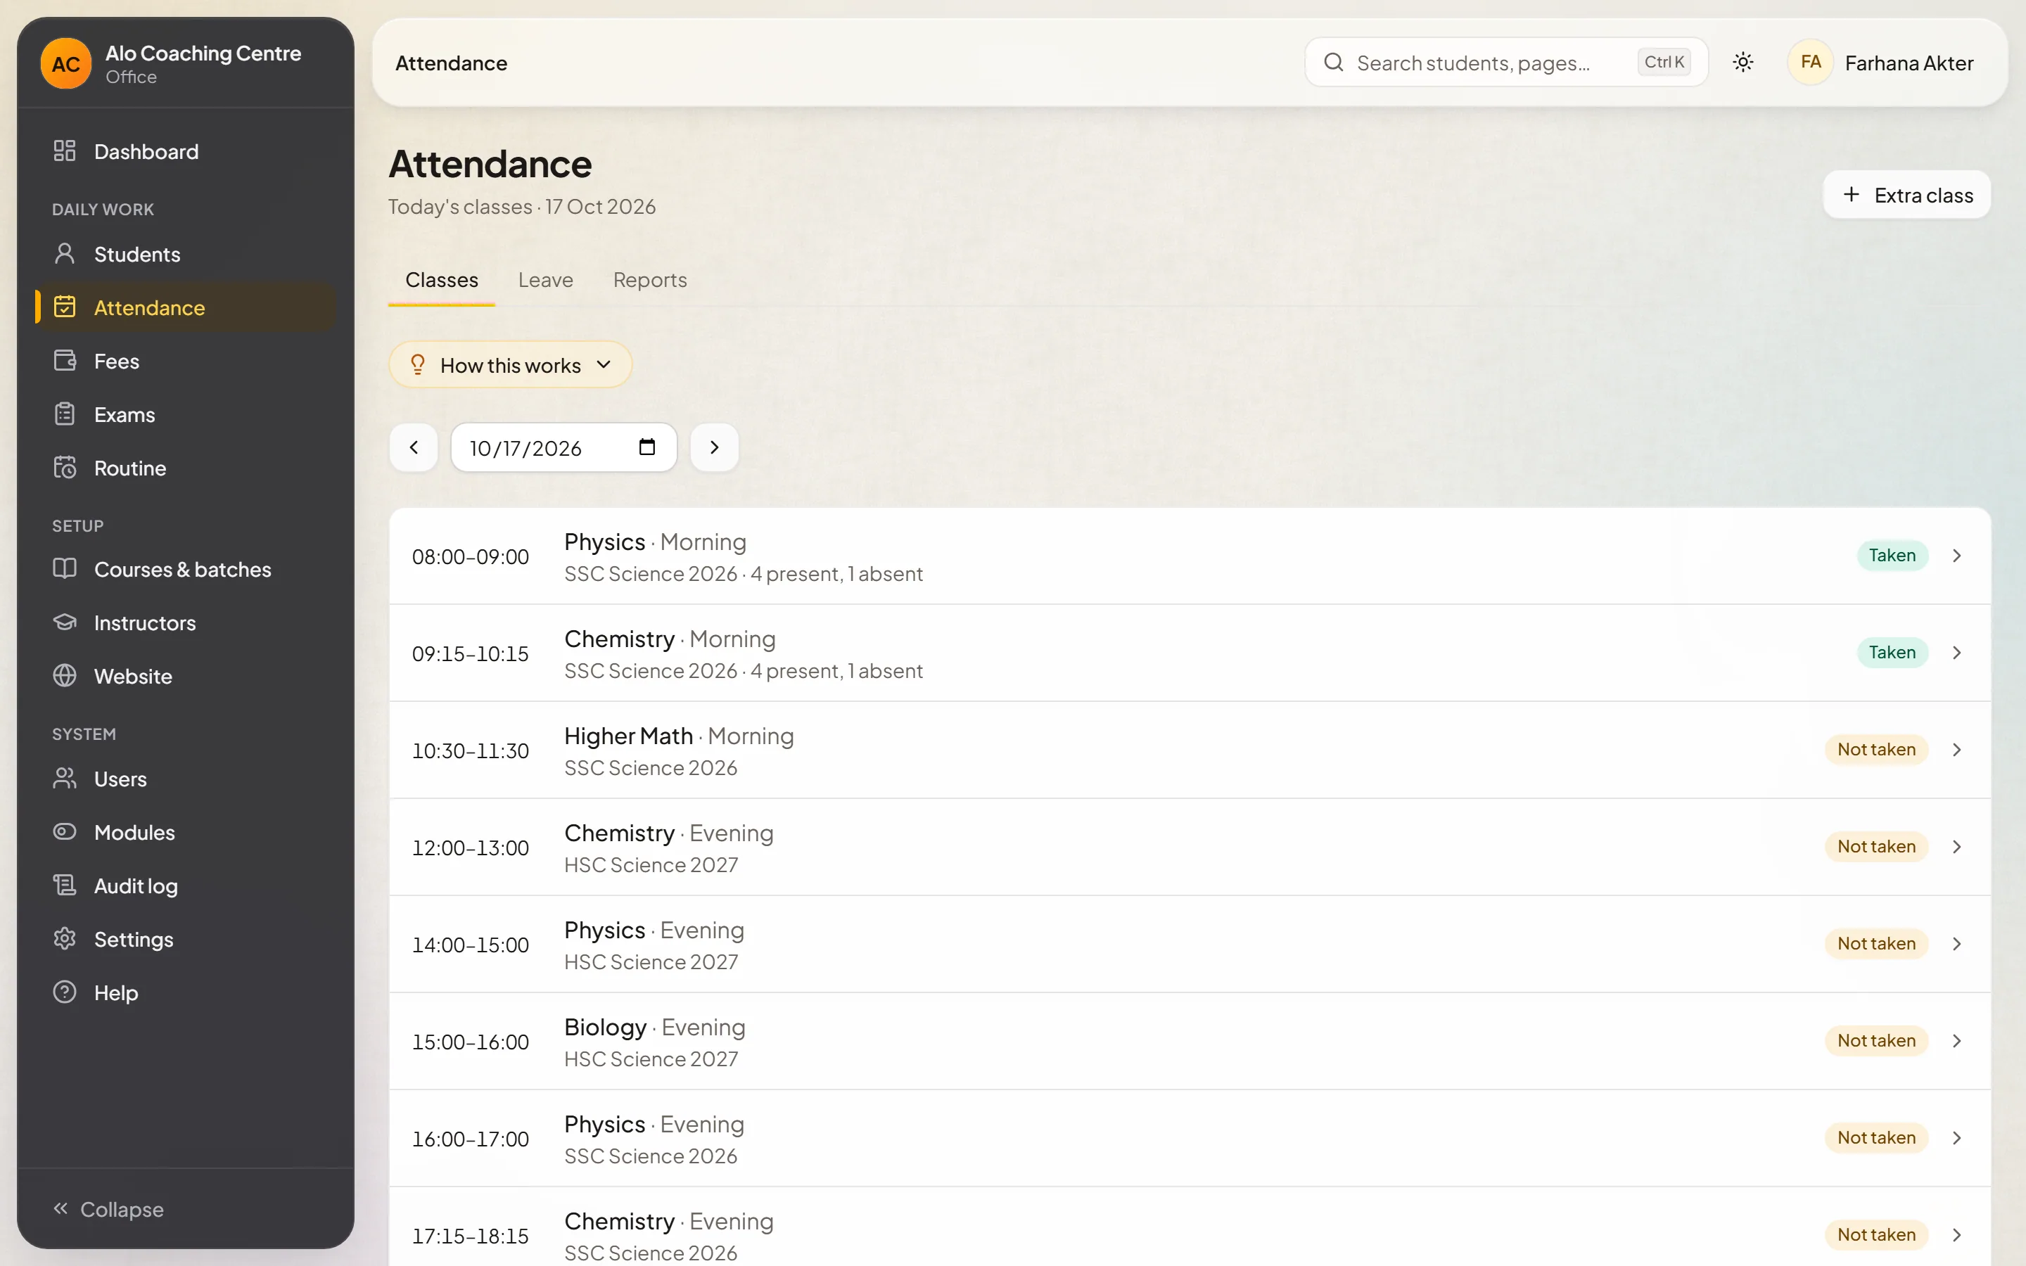Click the Settings gear icon
Image resolution: width=2026 pixels, height=1266 pixels.
(x=65, y=939)
